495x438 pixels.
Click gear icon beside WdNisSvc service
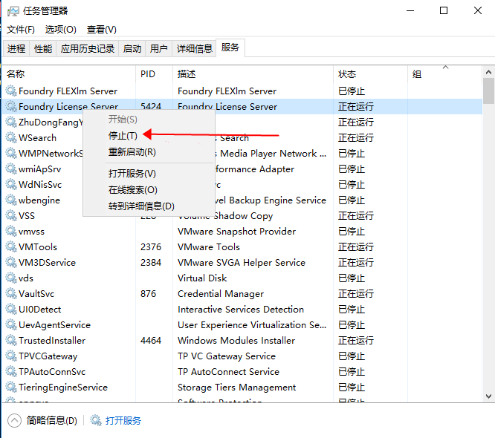click(x=11, y=184)
